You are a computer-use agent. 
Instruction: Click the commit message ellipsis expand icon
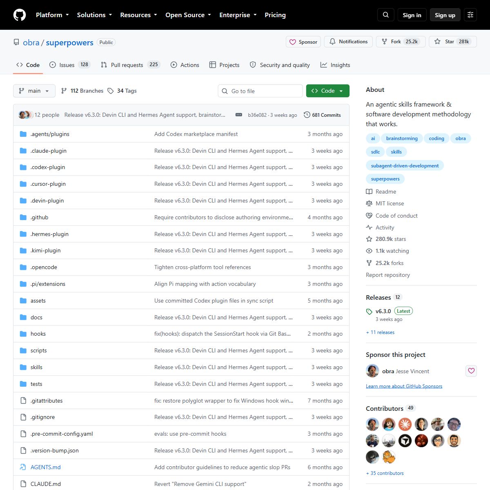(239, 115)
